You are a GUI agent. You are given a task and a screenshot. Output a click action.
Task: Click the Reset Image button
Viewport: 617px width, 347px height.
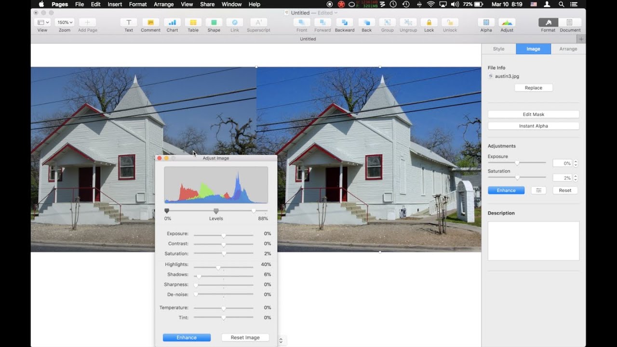tap(245, 337)
